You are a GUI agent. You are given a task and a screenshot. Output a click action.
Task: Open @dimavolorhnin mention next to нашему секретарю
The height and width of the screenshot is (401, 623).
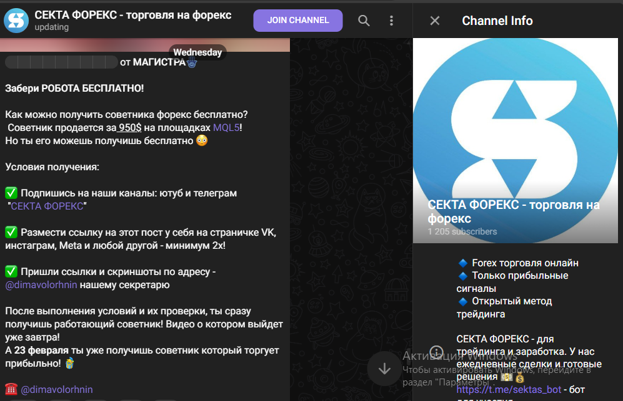click(41, 285)
